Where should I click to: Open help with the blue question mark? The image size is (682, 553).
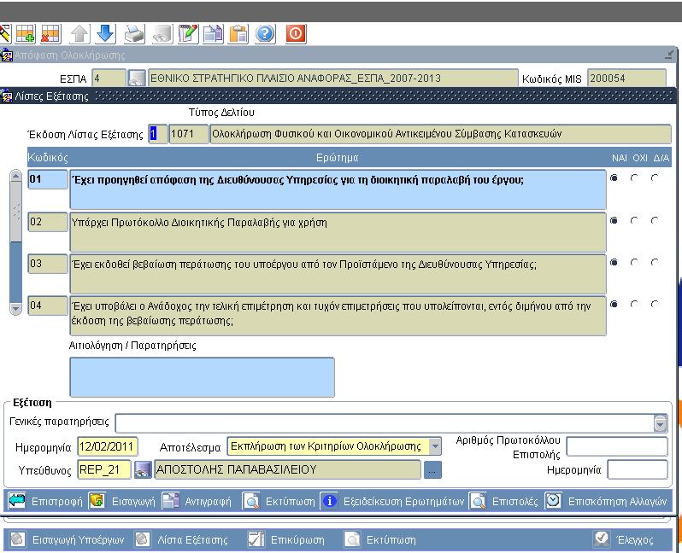265,33
